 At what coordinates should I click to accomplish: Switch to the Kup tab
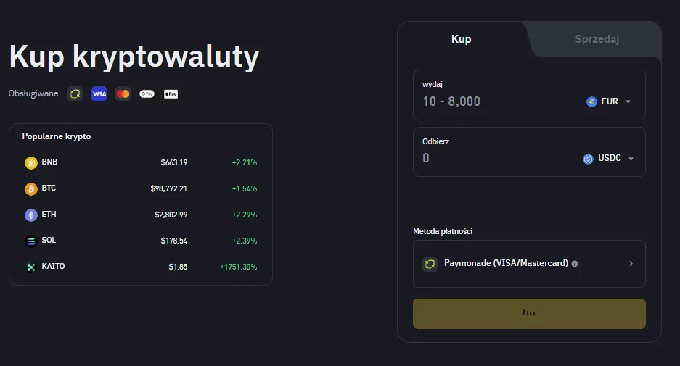tap(461, 39)
